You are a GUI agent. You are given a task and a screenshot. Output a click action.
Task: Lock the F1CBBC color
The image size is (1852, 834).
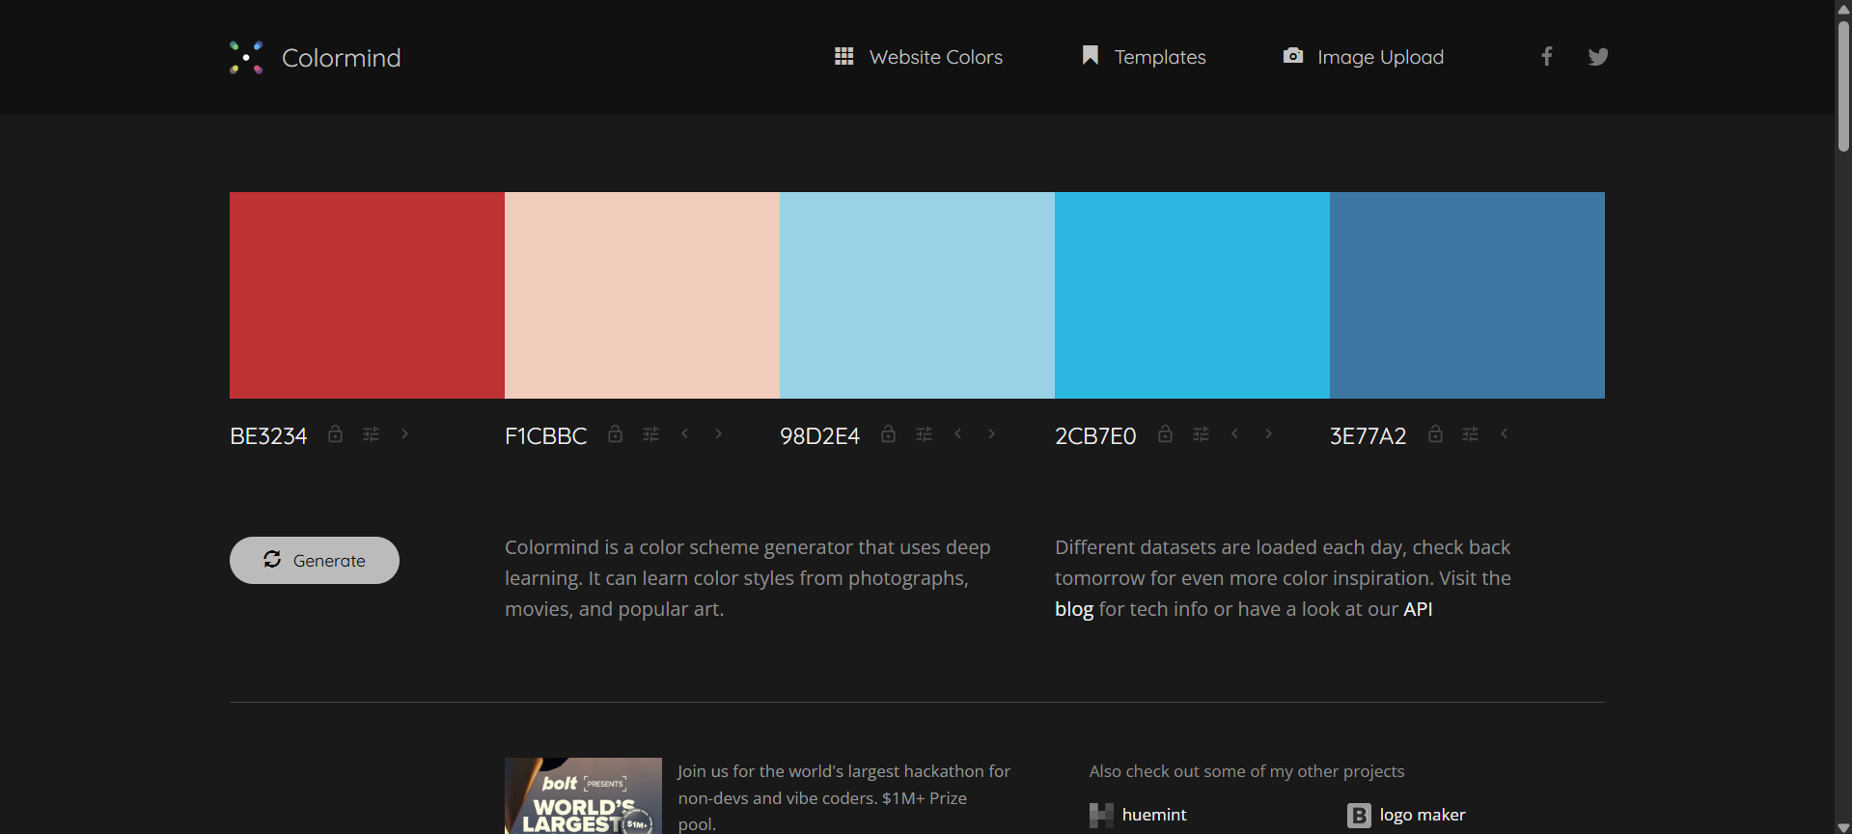pos(615,434)
